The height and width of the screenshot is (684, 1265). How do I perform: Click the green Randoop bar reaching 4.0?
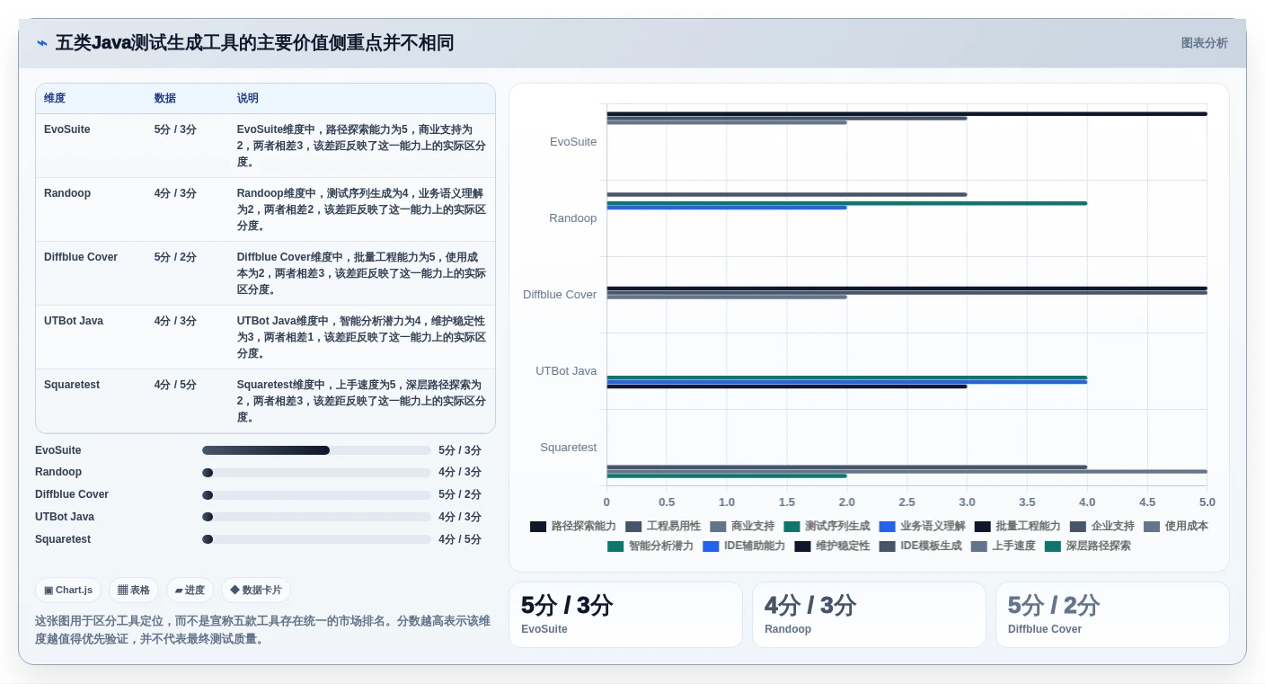click(x=846, y=203)
